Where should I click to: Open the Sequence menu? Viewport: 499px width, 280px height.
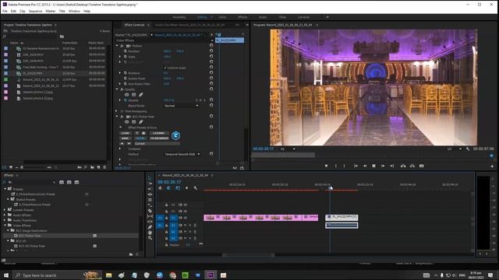pyautogui.click(x=35, y=11)
